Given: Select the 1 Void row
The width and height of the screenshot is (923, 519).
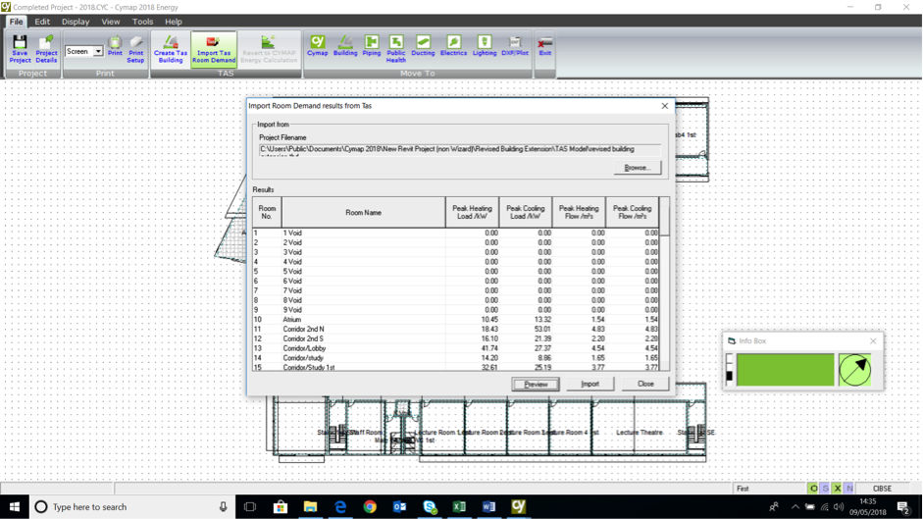Looking at the screenshot, I should 455,234.
